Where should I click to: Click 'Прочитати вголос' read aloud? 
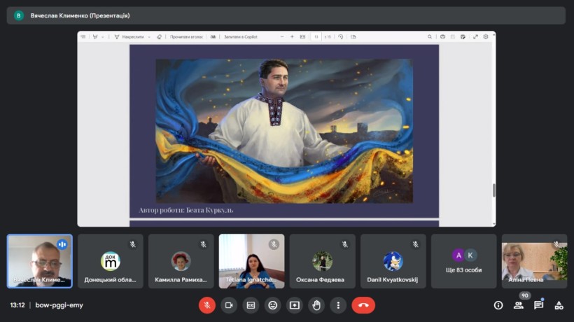pos(186,37)
